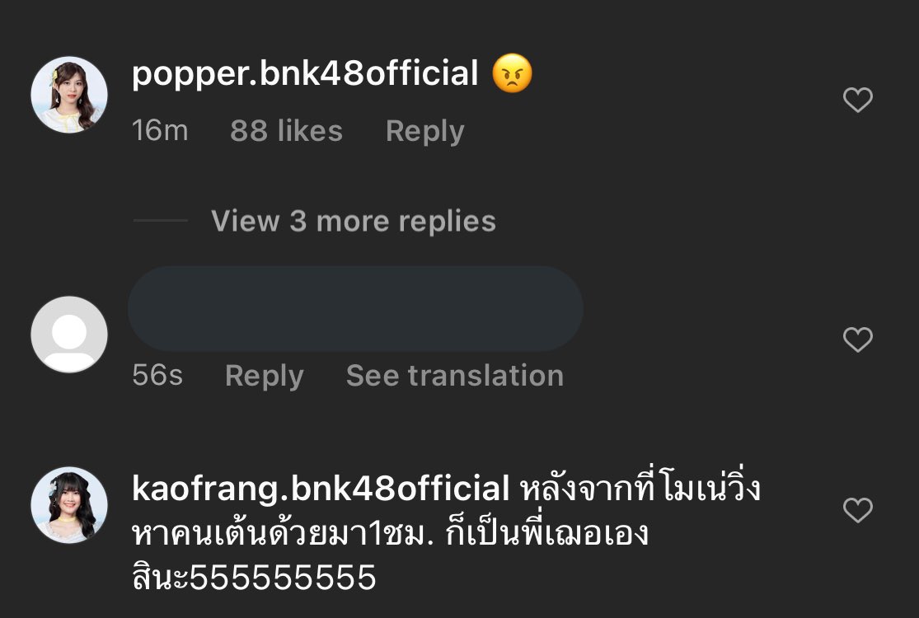
Task: Like the anonymous 56s comment with heart
Action: 858,339
